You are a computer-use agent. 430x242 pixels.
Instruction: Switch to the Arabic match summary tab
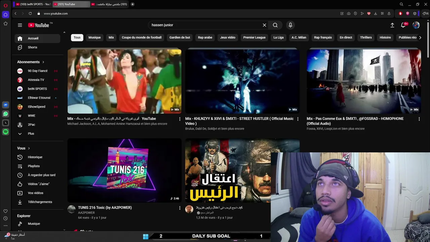point(109,4)
